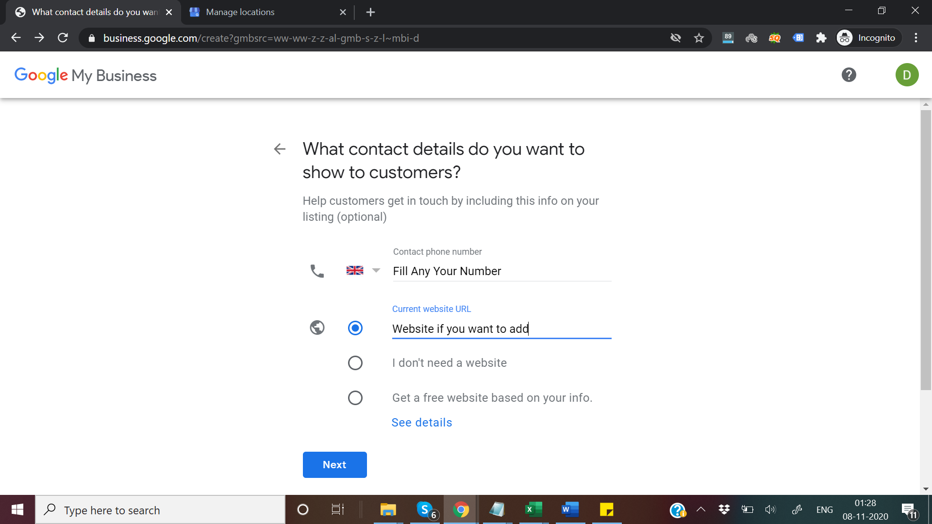Open the SQ extension icon
This screenshot has height=524, width=932.
point(775,38)
